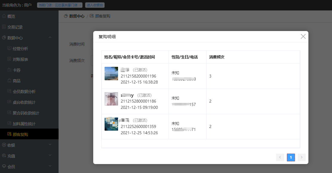Click card number 2112252600001359
Image resolution: width=332 pixels, height=173 pixels.
pos(138,126)
